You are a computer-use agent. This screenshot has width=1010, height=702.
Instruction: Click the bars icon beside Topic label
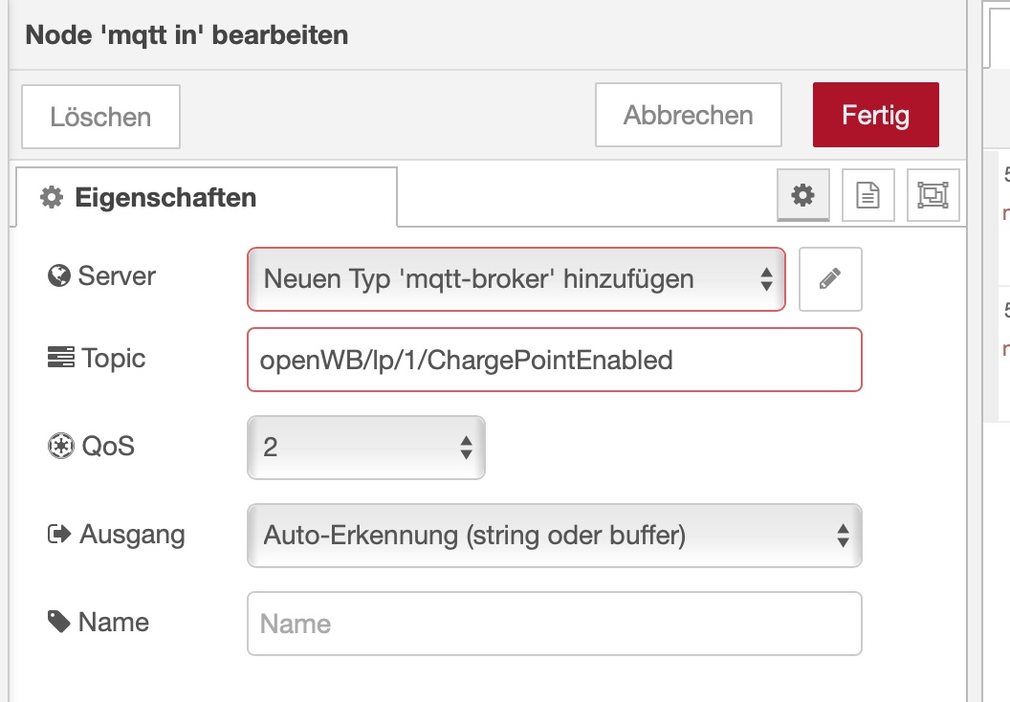(59, 359)
